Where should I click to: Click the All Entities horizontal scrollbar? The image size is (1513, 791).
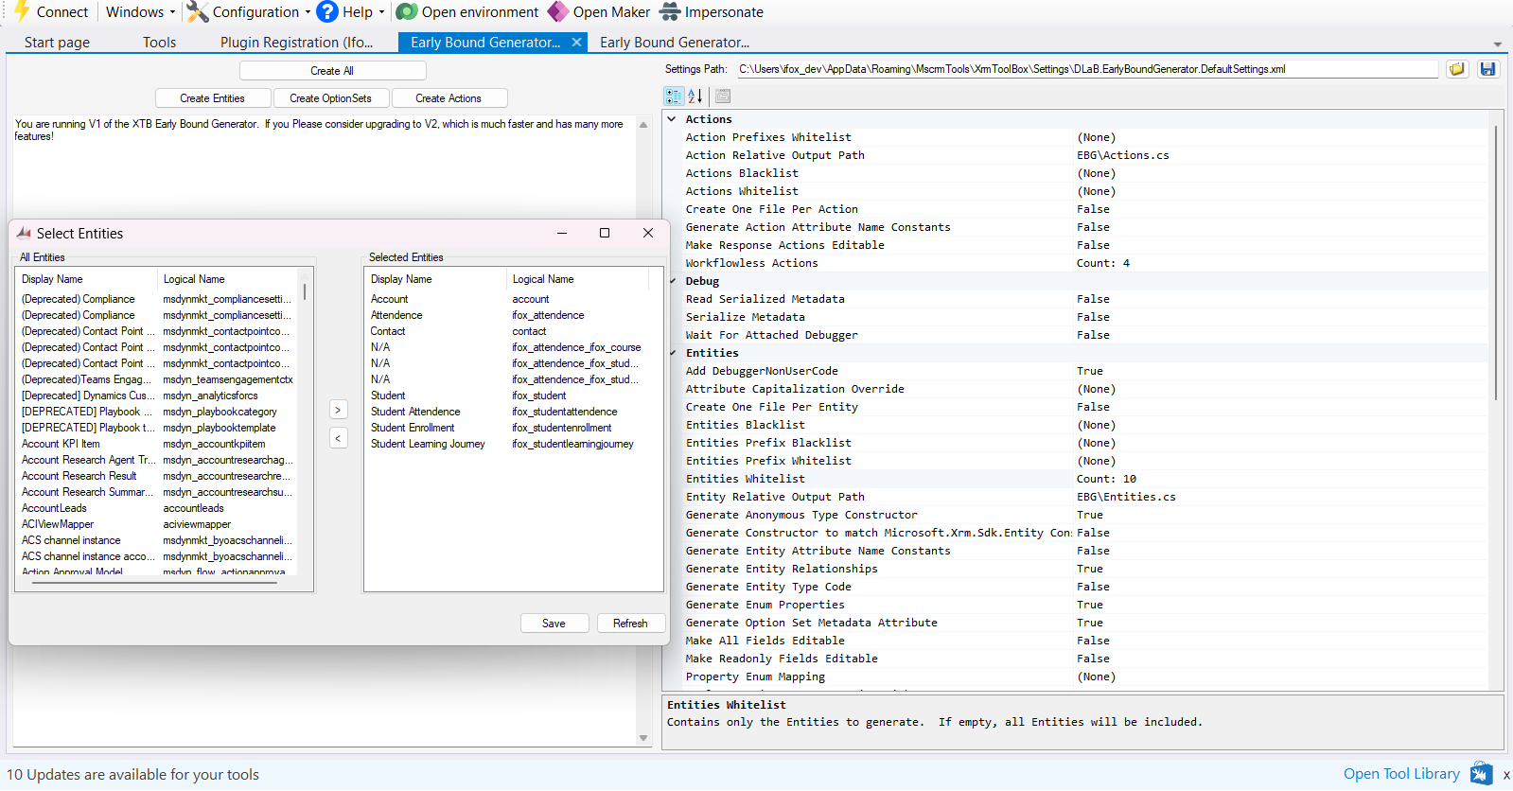click(x=154, y=583)
